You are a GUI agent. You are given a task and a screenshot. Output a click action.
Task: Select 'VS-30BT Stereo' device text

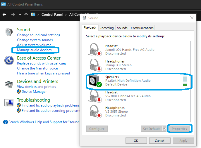click(116, 112)
